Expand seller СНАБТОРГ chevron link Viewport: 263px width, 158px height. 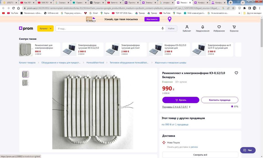click(189, 107)
